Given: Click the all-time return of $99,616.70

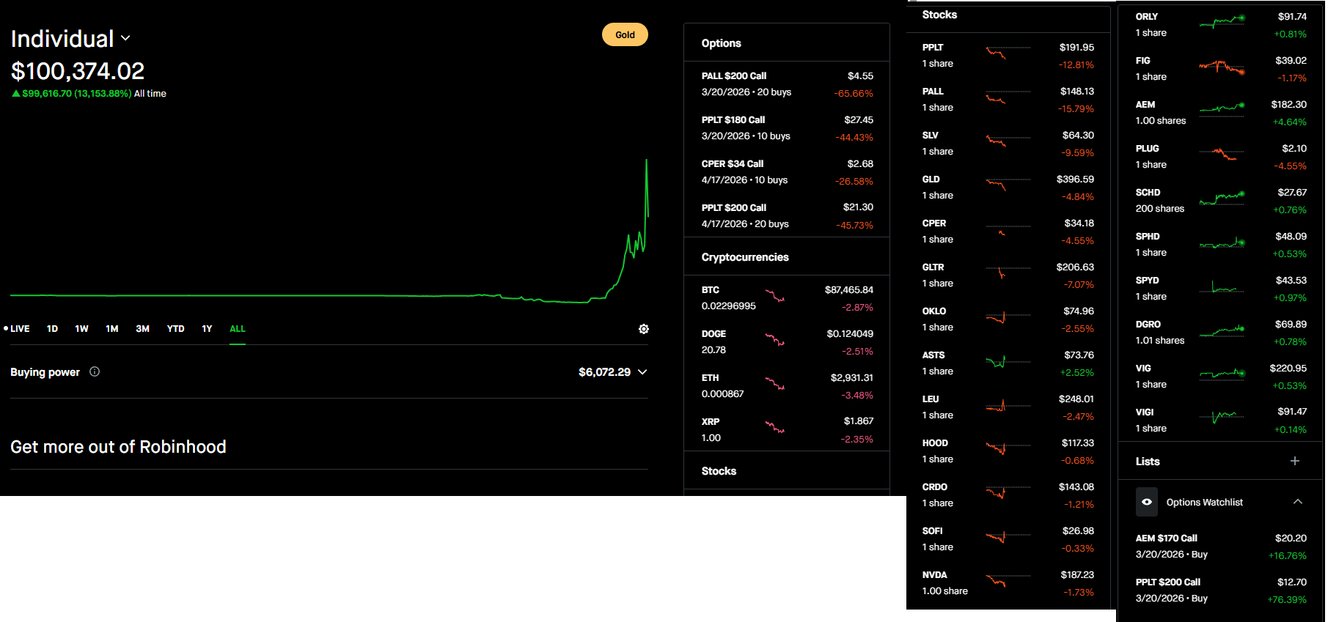Looking at the screenshot, I should (77, 94).
